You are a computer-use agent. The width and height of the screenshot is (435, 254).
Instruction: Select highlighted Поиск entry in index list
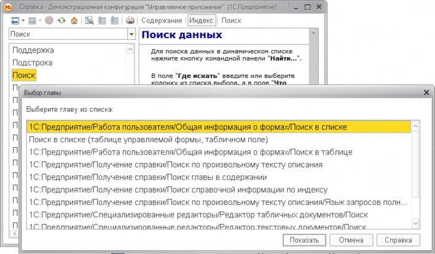coord(24,75)
